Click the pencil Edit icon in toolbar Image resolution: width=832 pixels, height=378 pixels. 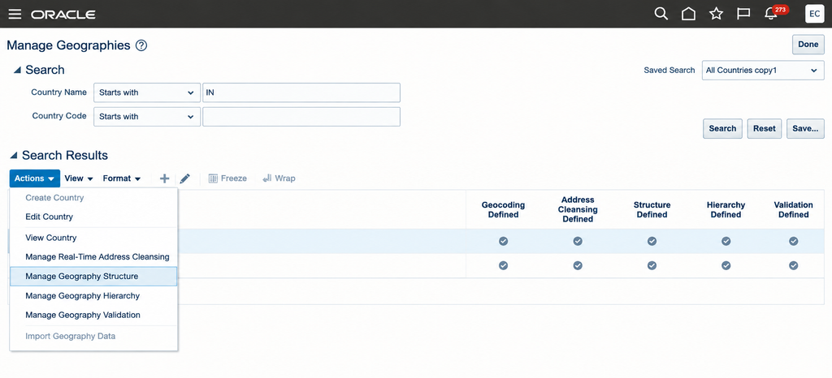coord(184,179)
